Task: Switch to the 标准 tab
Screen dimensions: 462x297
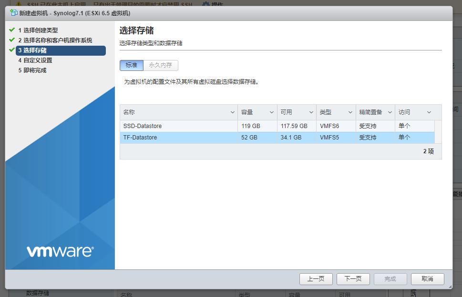Action: (131, 65)
